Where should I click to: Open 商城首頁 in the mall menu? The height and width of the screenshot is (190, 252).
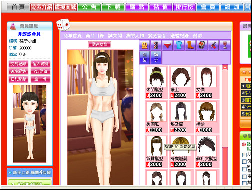72,36
